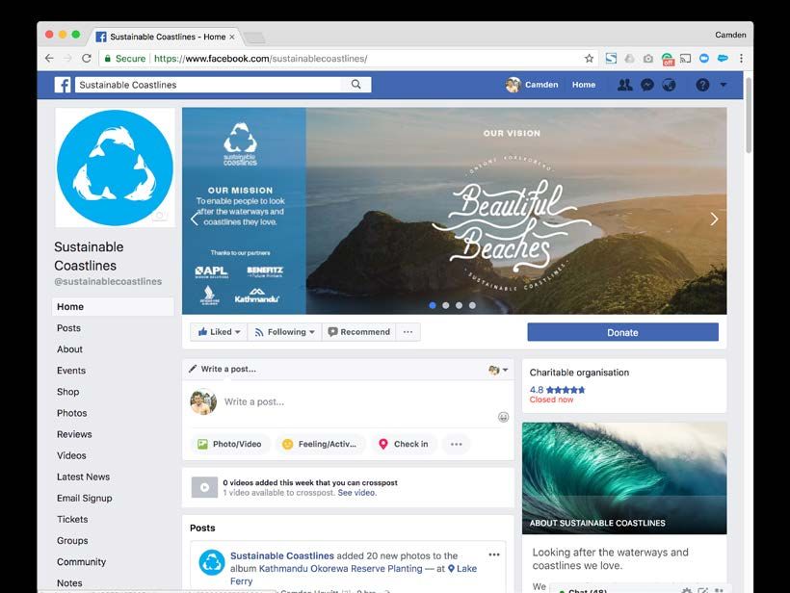Image resolution: width=790 pixels, height=593 pixels.
Task: Click the search magnifier icon
Action: click(x=356, y=85)
